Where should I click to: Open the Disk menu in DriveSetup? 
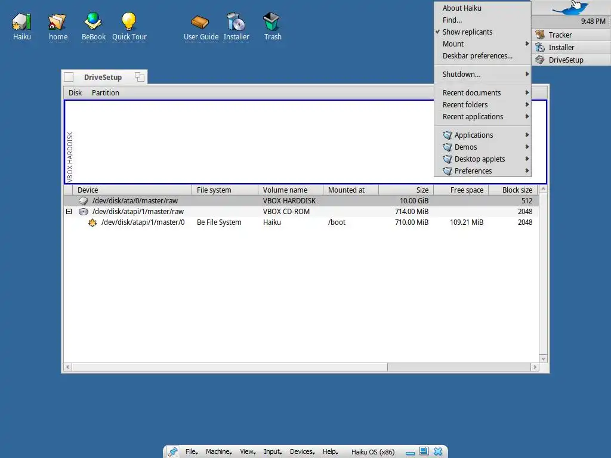pos(75,92)
